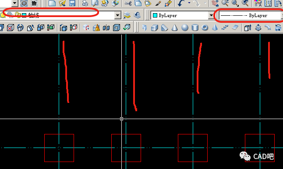283x169 pixels.
Task: Click the Taper Faces icon
Action: [30, 28]
